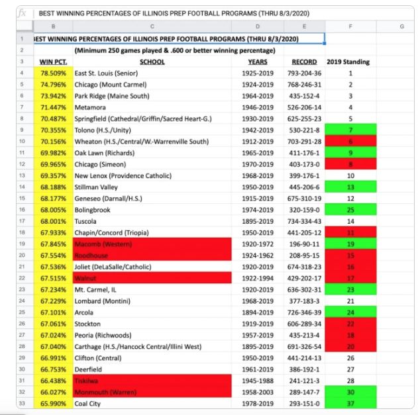Image resolution: width=418 pixels, height=415 pixels.
Task: Select Park Ridge (Maine South) cell
Action: click(152, 96)
